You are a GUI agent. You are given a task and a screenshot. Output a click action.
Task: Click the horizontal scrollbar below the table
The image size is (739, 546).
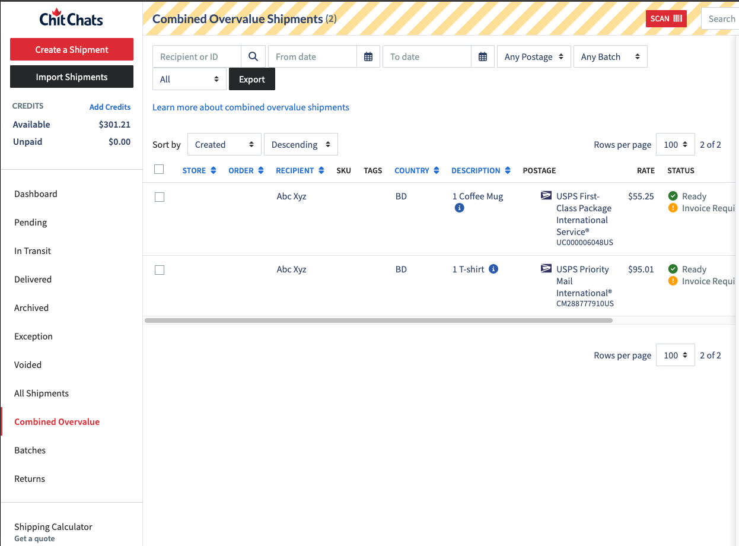pyautogui.click(x=378, y=320)
